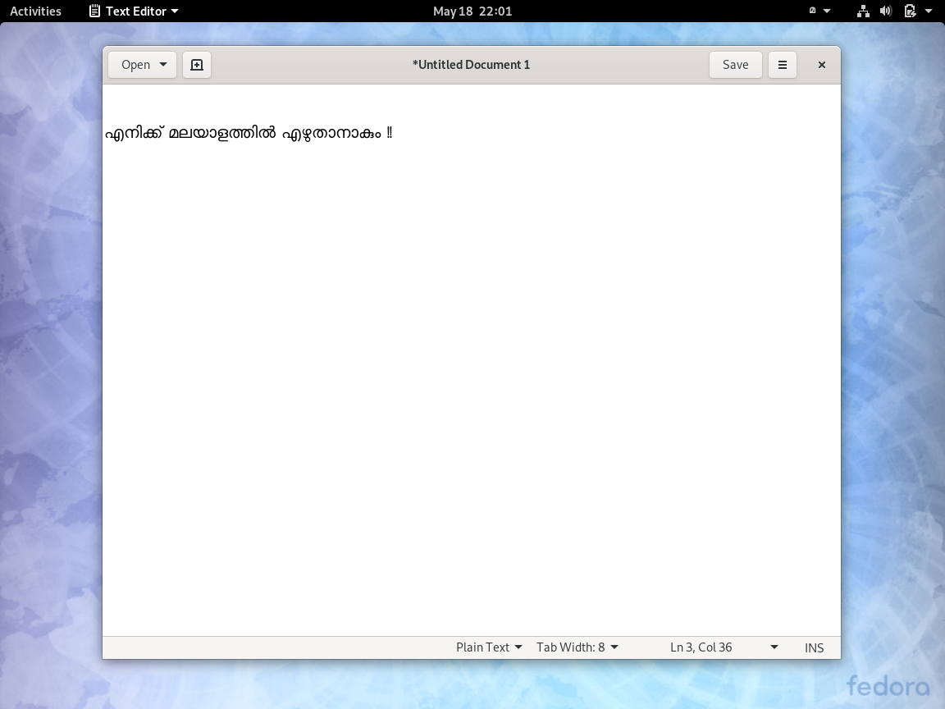The width and height of the screenshot is (945, 709).
Task: Click the power/battery system icon
Action: tap(910, 11)
